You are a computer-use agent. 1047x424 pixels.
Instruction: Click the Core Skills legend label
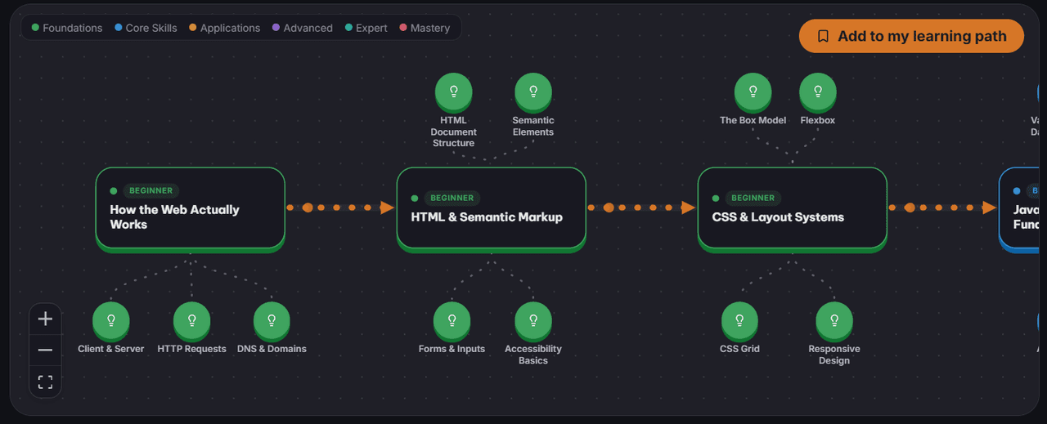(151, 28)
